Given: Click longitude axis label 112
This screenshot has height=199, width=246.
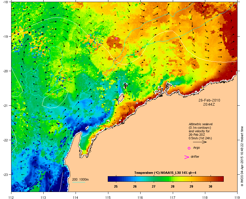Looking at the screenshot, I should pos(11,197).
